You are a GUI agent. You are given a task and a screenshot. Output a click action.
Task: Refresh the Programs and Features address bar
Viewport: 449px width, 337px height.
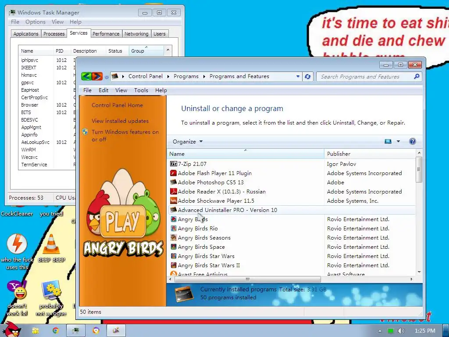point(307,76)
